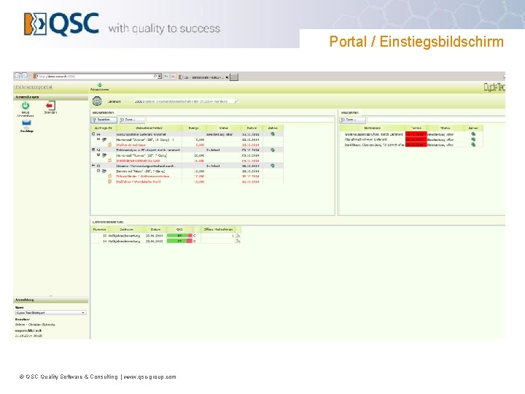Click the bicycle item icon under Reklamation 44

[x=104, y=139]
